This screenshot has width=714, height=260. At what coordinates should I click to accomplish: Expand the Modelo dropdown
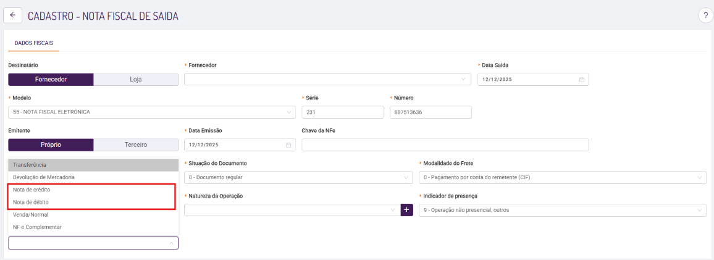pos(151,112)
